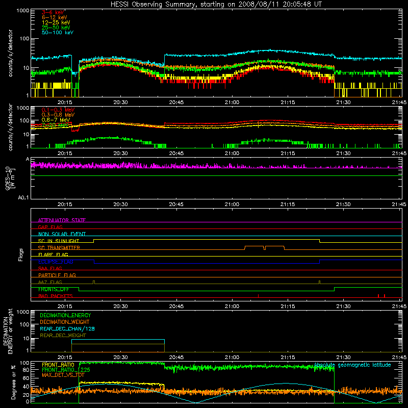408x408 pixels.
Task: Click the ATTENUATOR_STATE flag label
Action: [62, 220]
